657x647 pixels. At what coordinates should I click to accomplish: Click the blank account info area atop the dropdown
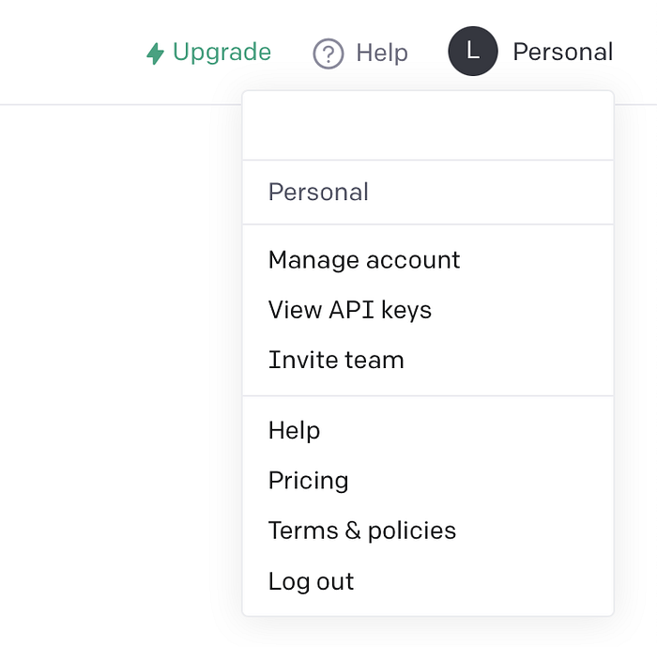coord(428,126)
